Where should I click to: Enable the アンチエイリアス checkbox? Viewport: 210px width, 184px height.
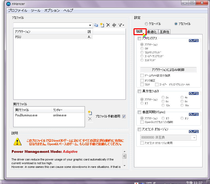pyautogui.click(x=139, y=39)
